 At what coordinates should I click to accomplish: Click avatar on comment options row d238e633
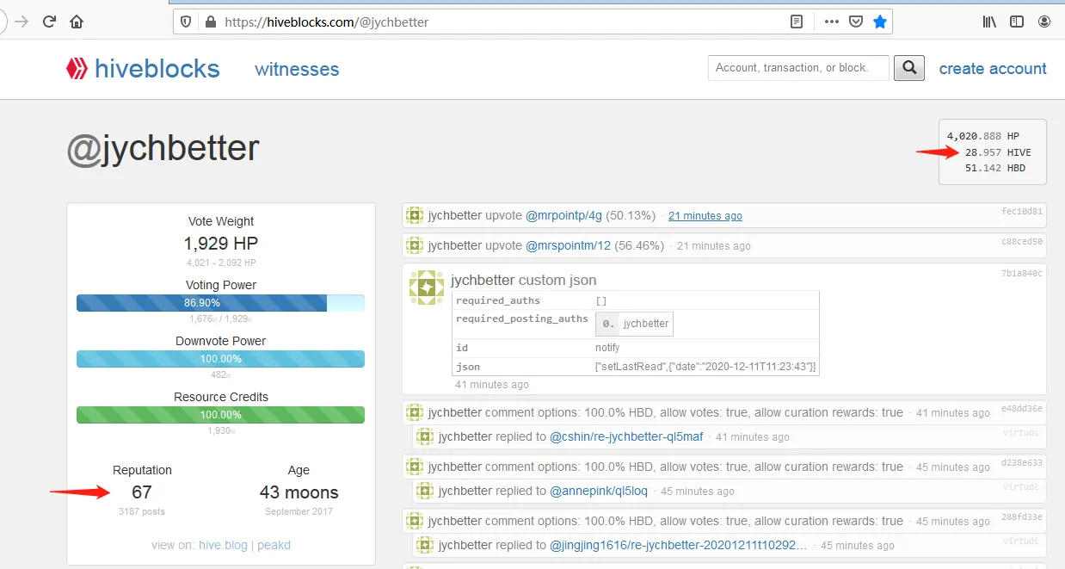(415, 467)
